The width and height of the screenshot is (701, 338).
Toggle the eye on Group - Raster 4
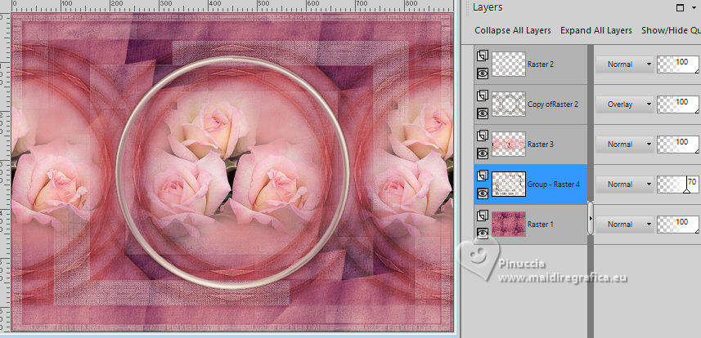click(x=482, y=193)
